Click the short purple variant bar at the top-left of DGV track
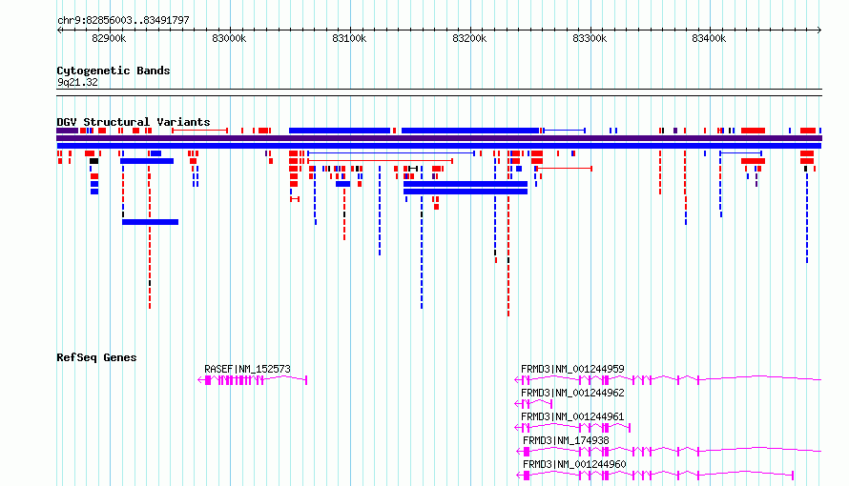 68,131
